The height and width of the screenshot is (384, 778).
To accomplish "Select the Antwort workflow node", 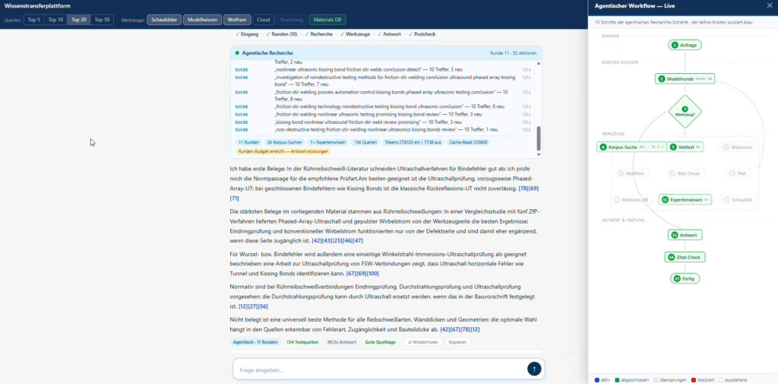I will (685, 235).
